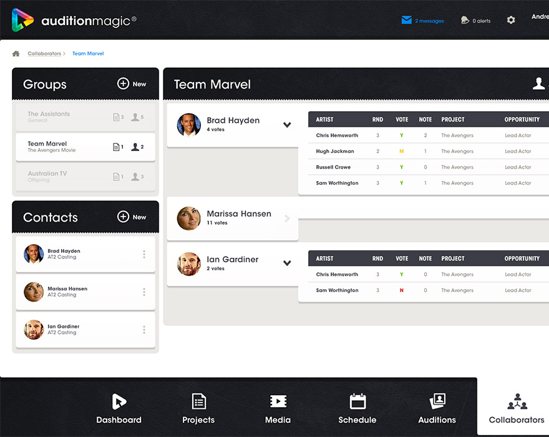The width and height of the screenshot is (549, 437).
Task: Switch to the Dashboard tab
Action: click(x=119, y=409)
